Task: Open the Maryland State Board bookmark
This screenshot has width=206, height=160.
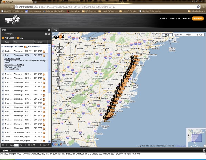Action: pyautogui.click(x=150, y=11)
